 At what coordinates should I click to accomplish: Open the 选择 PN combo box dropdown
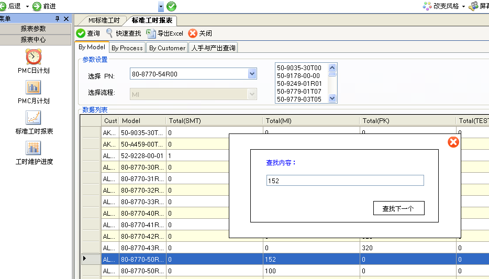pyautogui.click(x=252, y=74)
